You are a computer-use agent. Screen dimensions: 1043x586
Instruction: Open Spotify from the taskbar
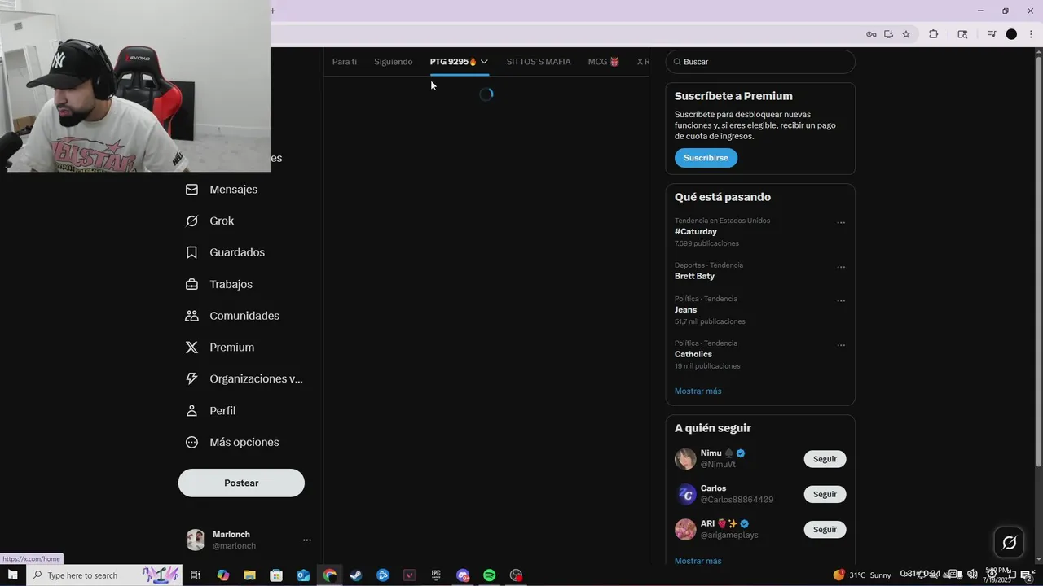click(x=489, y=575)
